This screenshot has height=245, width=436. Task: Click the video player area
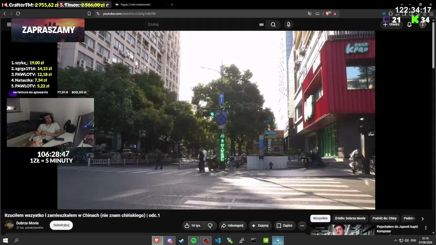coord(216,120)
